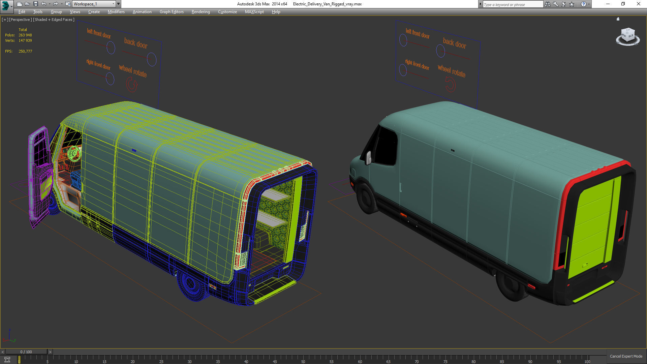Open the Group menu
This screenshot has height=364, width=647.
point(56,12)
